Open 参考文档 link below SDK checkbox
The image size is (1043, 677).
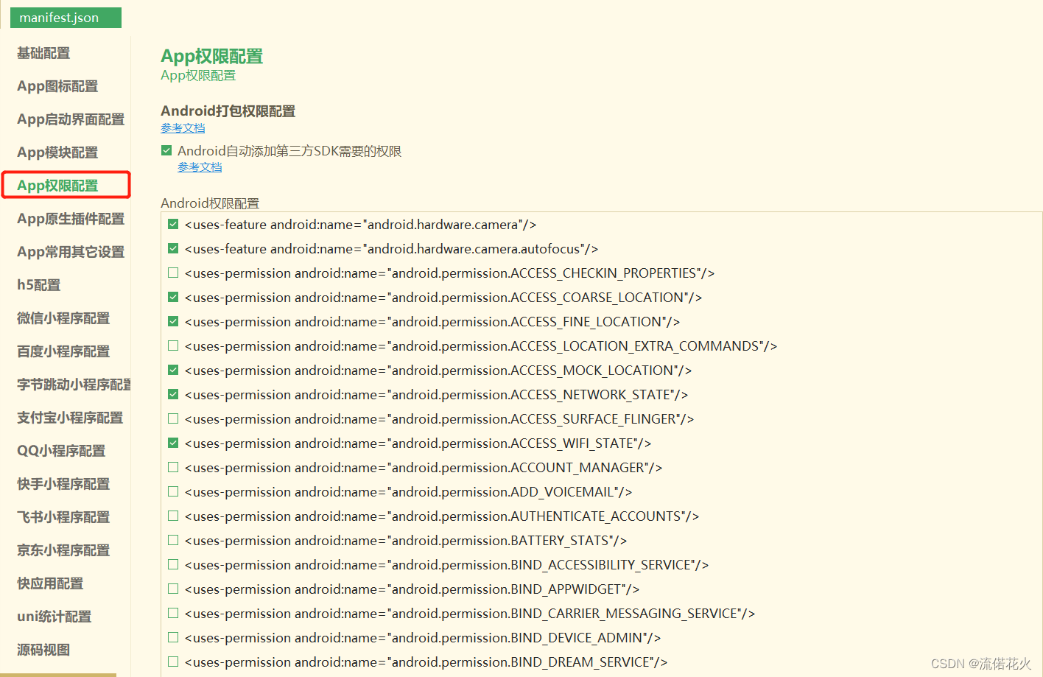click(200, 167)
